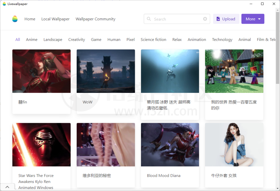This screenshot has height=191, width=280.
Task: Filter by the Film & Tele category
Action: pyautogui.click(x=266, y=39)
